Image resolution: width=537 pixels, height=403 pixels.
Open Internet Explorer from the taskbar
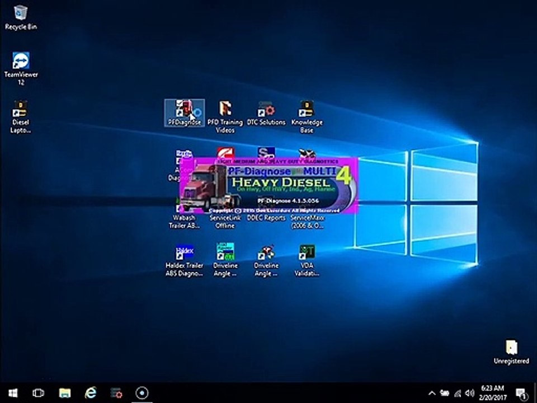point(91,393)
